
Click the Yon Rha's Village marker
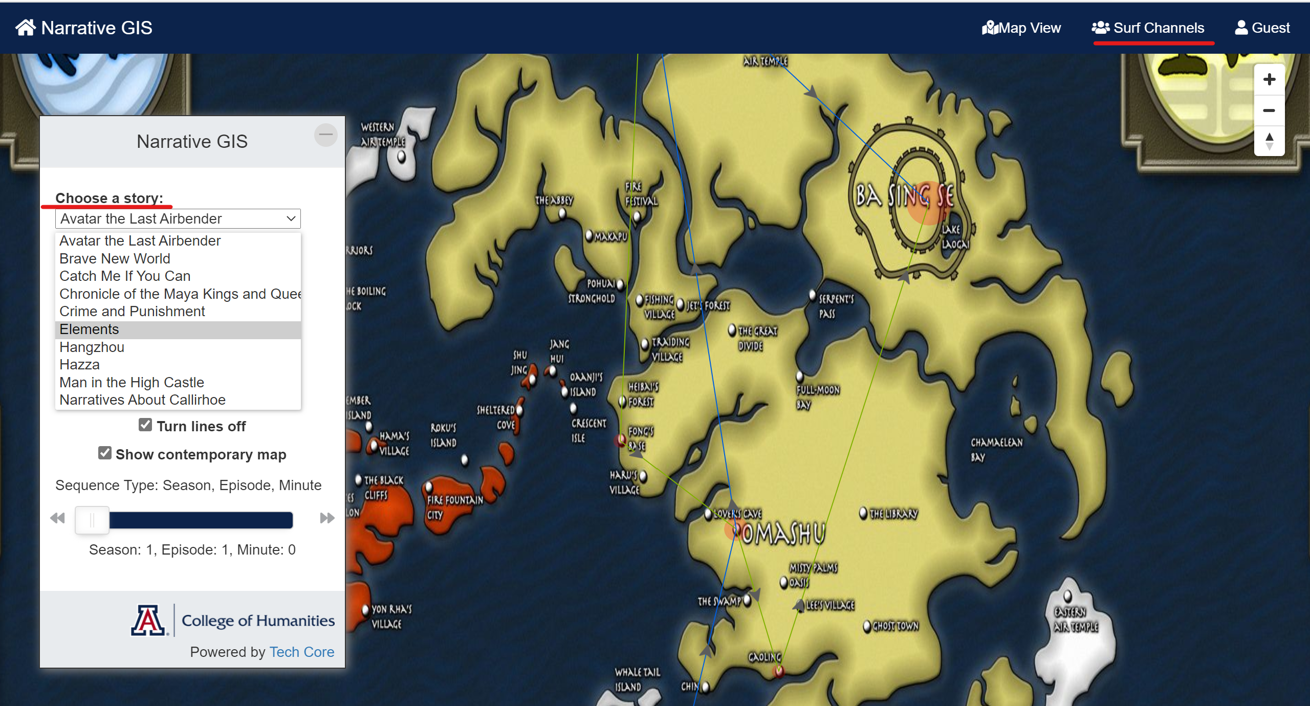coord(365,610)
